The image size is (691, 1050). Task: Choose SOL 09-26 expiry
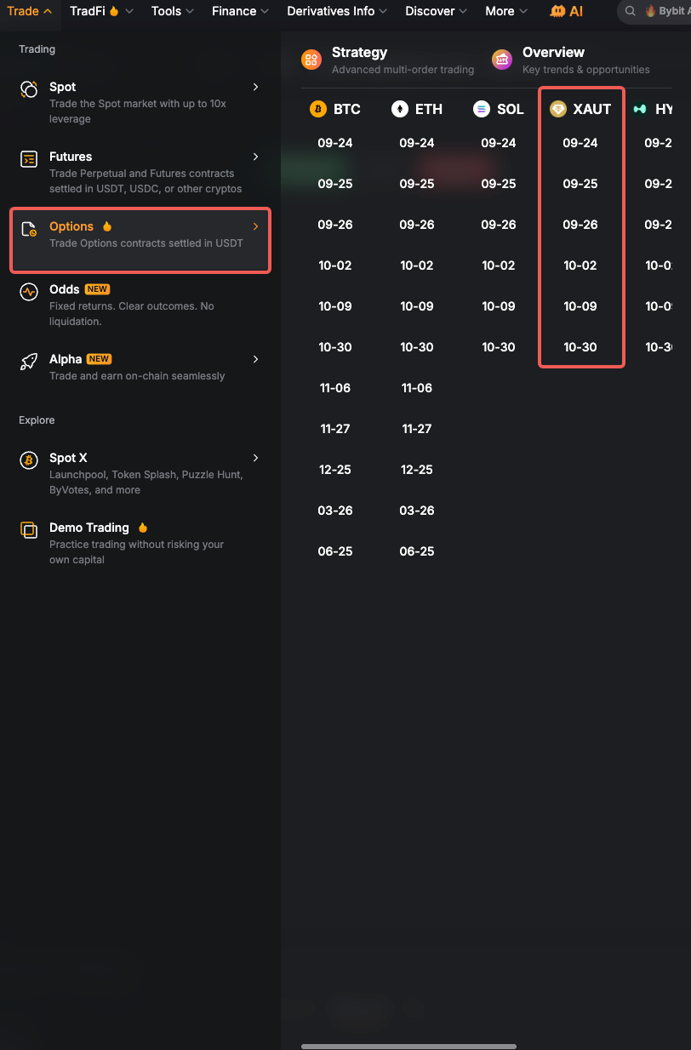(x=499, y=225)
